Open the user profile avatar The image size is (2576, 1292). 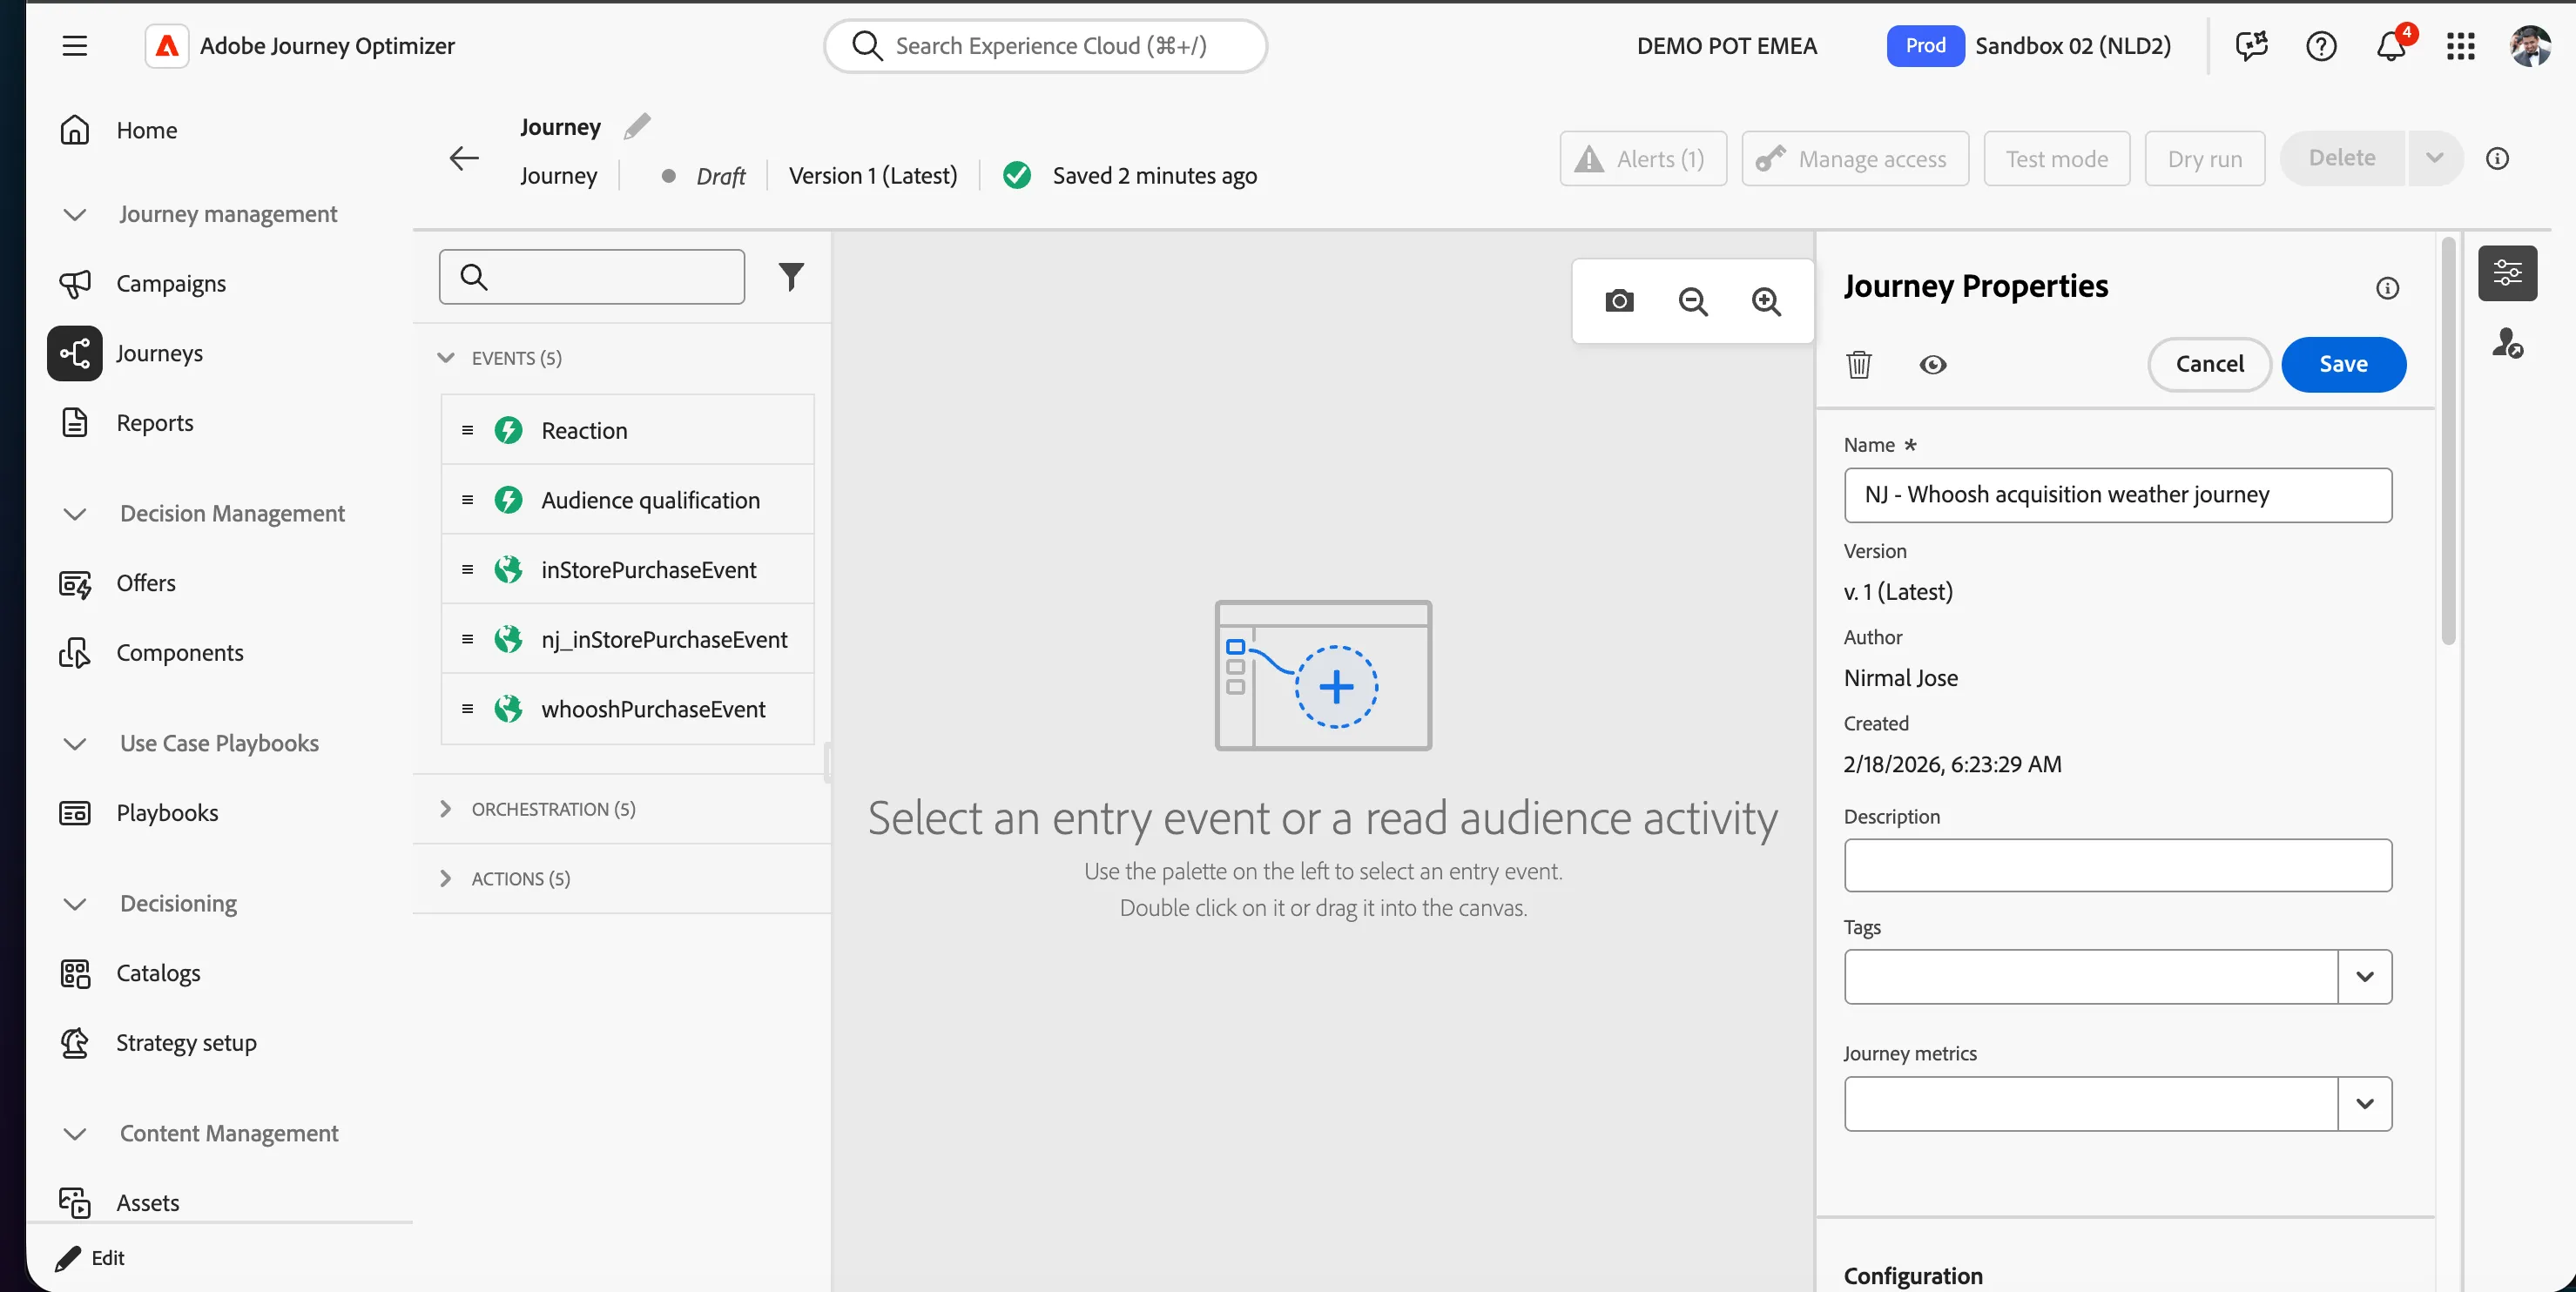(x=2530, y=46)
